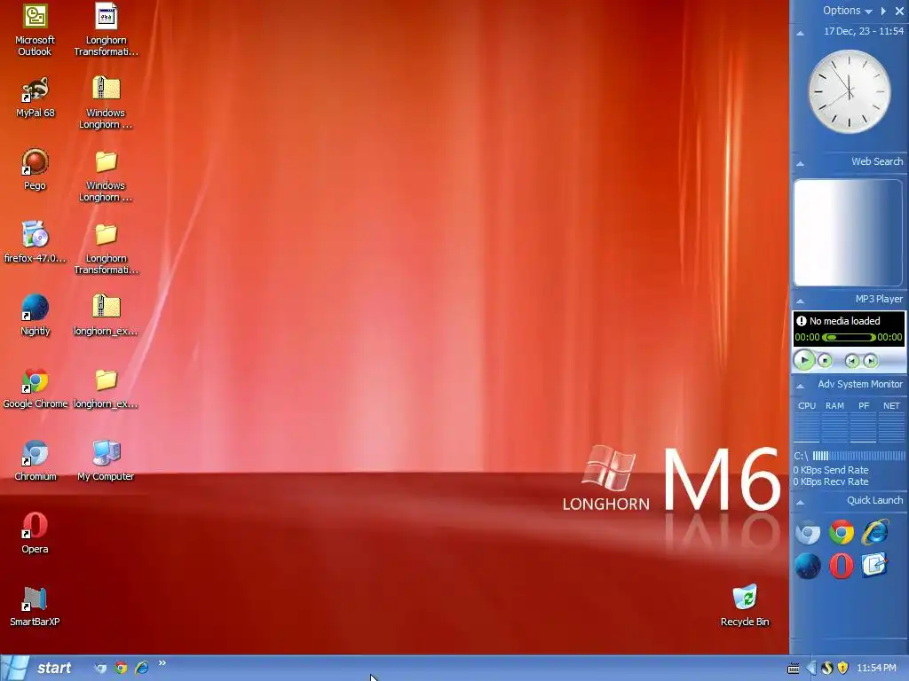Image resolution: width=909 pixels, height=681 pixels.
Task: Click the RAM meter in system monitor
Action: coord(834,422)
